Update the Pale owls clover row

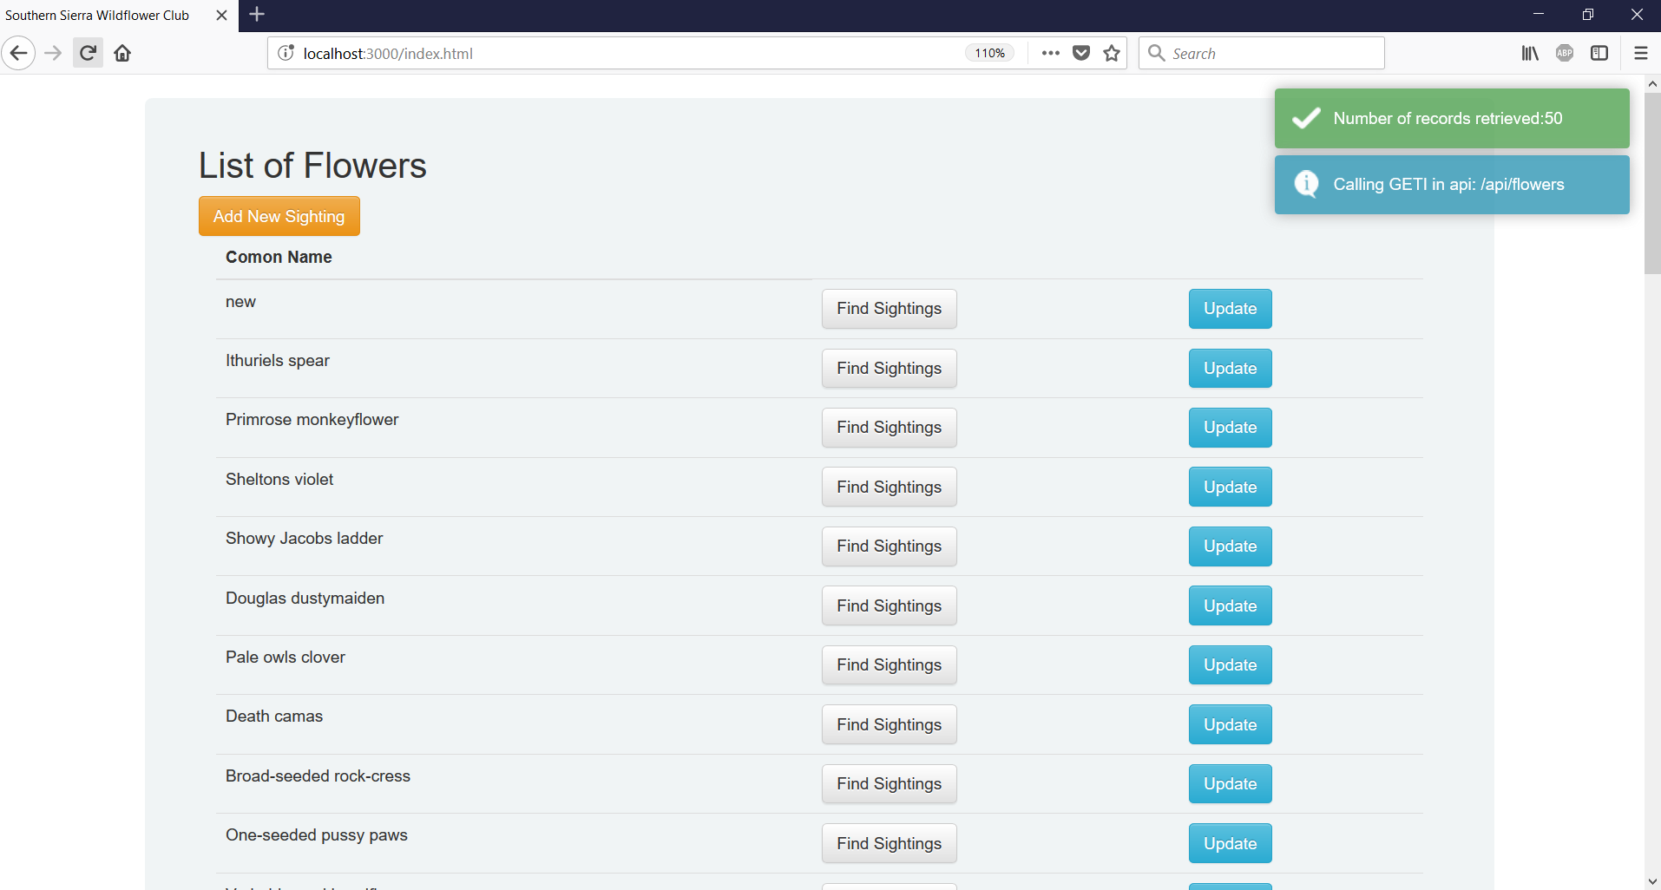[x=1231, y=665]
